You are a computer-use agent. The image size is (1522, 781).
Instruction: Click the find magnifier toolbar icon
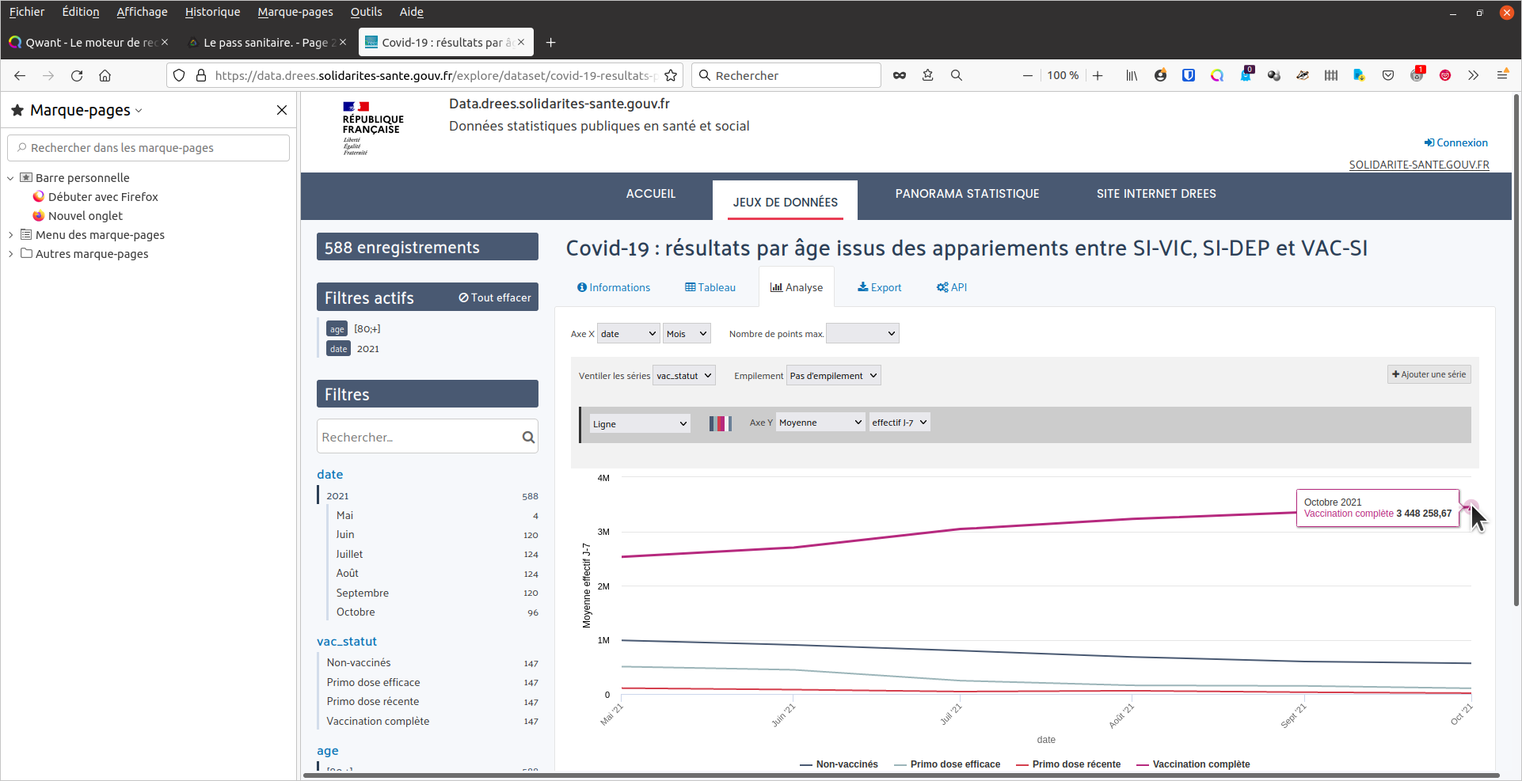click(x=957, y=75)
